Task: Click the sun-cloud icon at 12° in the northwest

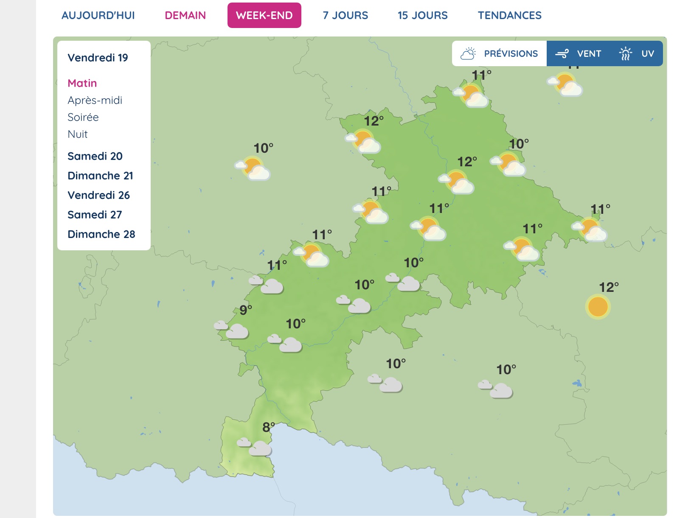Action: (363, 142)
